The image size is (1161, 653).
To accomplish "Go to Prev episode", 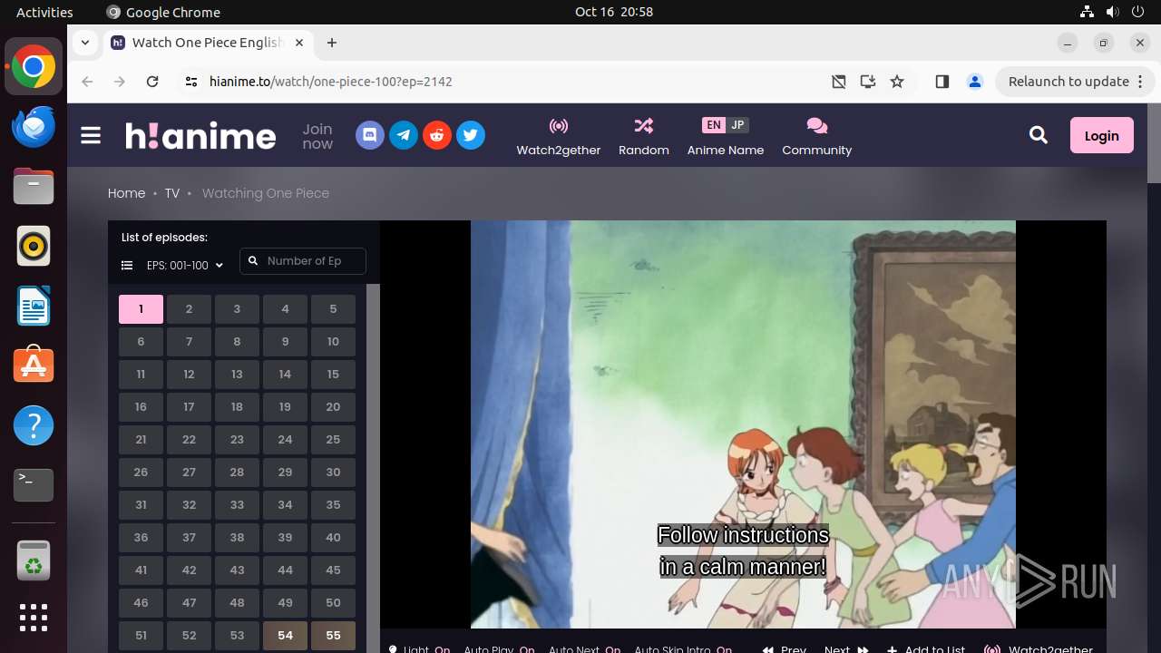I will (x=785, y=648).
